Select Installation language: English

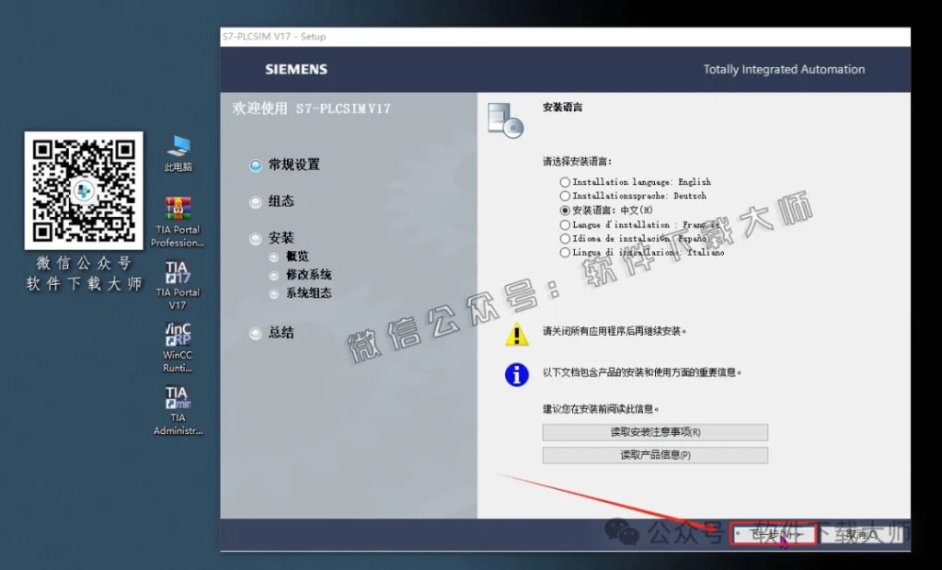[564, 181]
